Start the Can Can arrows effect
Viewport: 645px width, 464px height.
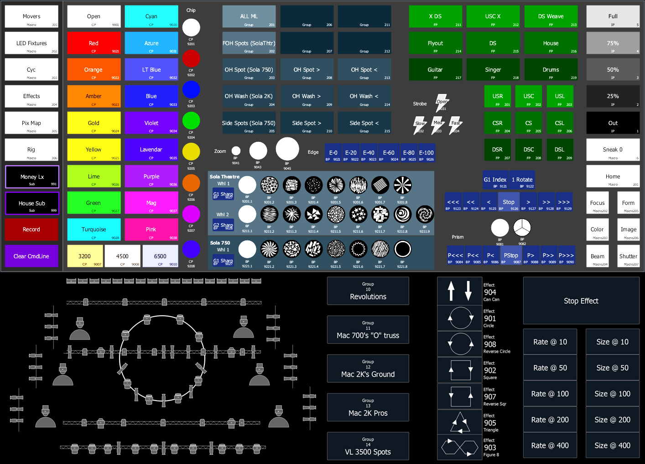pos(460,291)
